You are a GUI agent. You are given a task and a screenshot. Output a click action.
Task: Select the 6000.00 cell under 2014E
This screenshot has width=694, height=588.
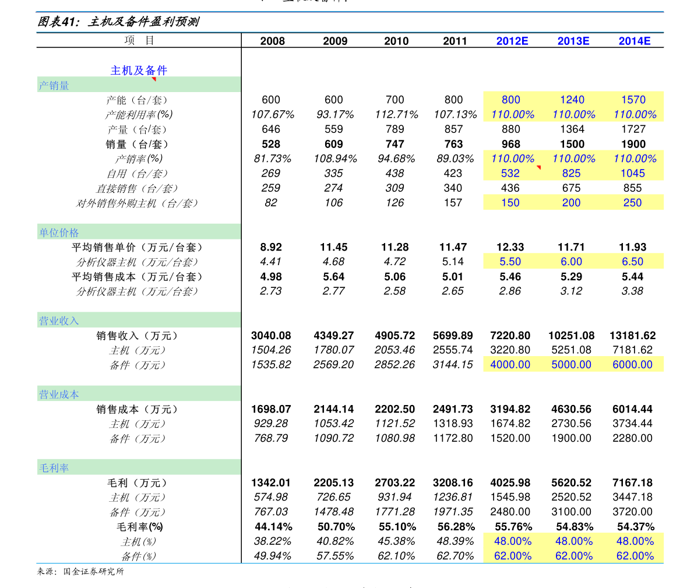tap(633, 364)
